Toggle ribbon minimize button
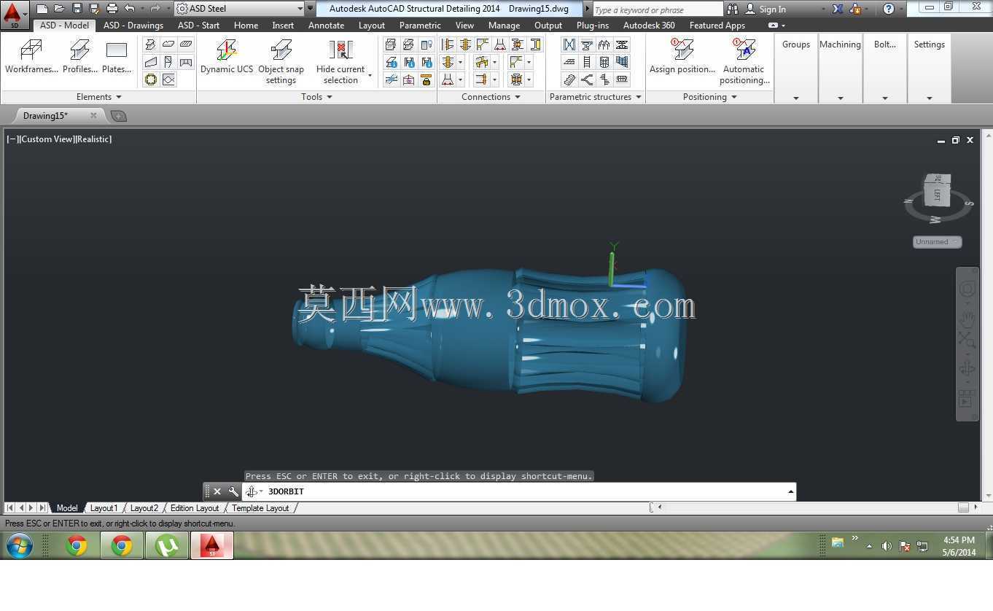993x611 pixels. [x=773, y=26]
